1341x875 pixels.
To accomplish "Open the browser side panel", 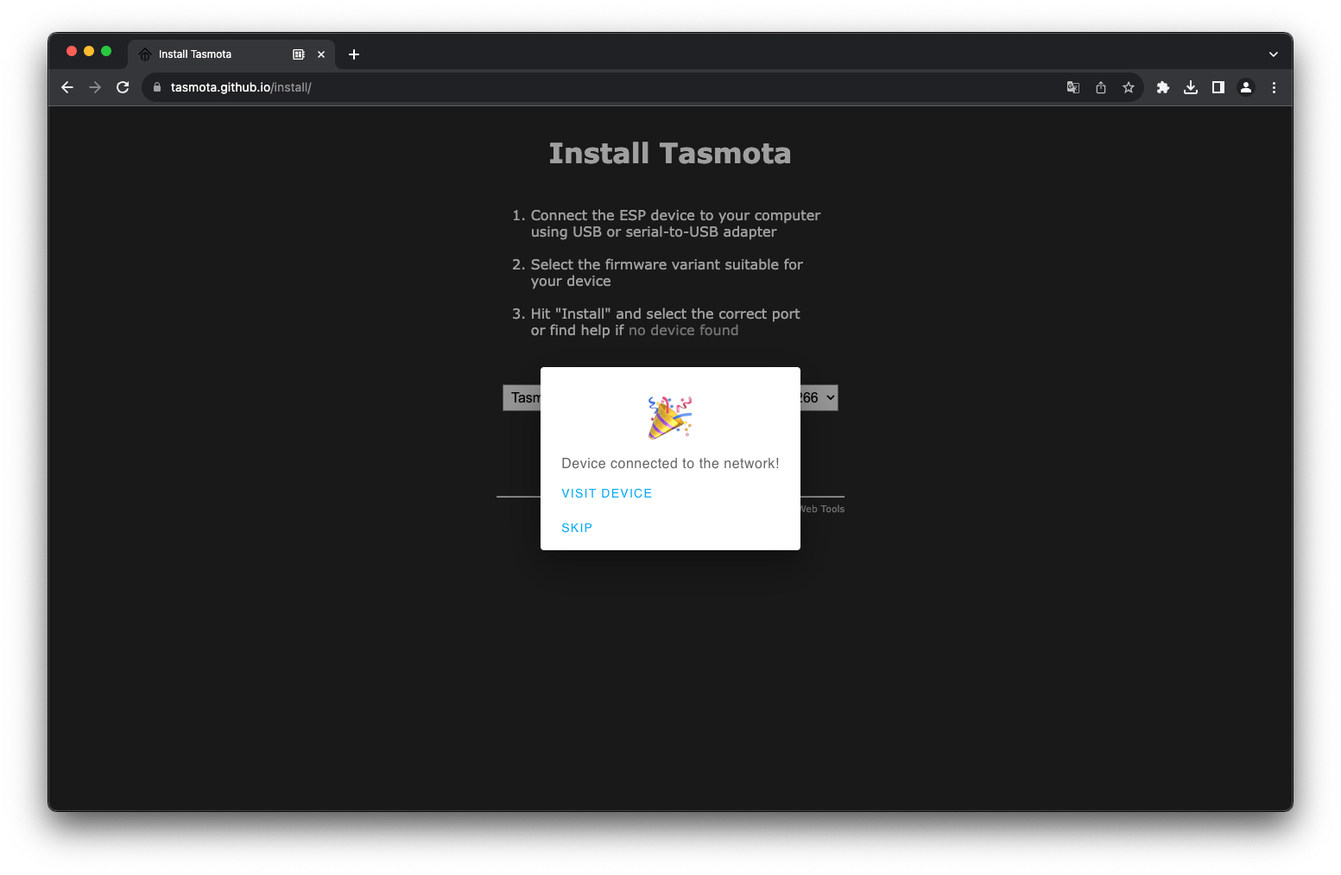I will click(1218, 87).
